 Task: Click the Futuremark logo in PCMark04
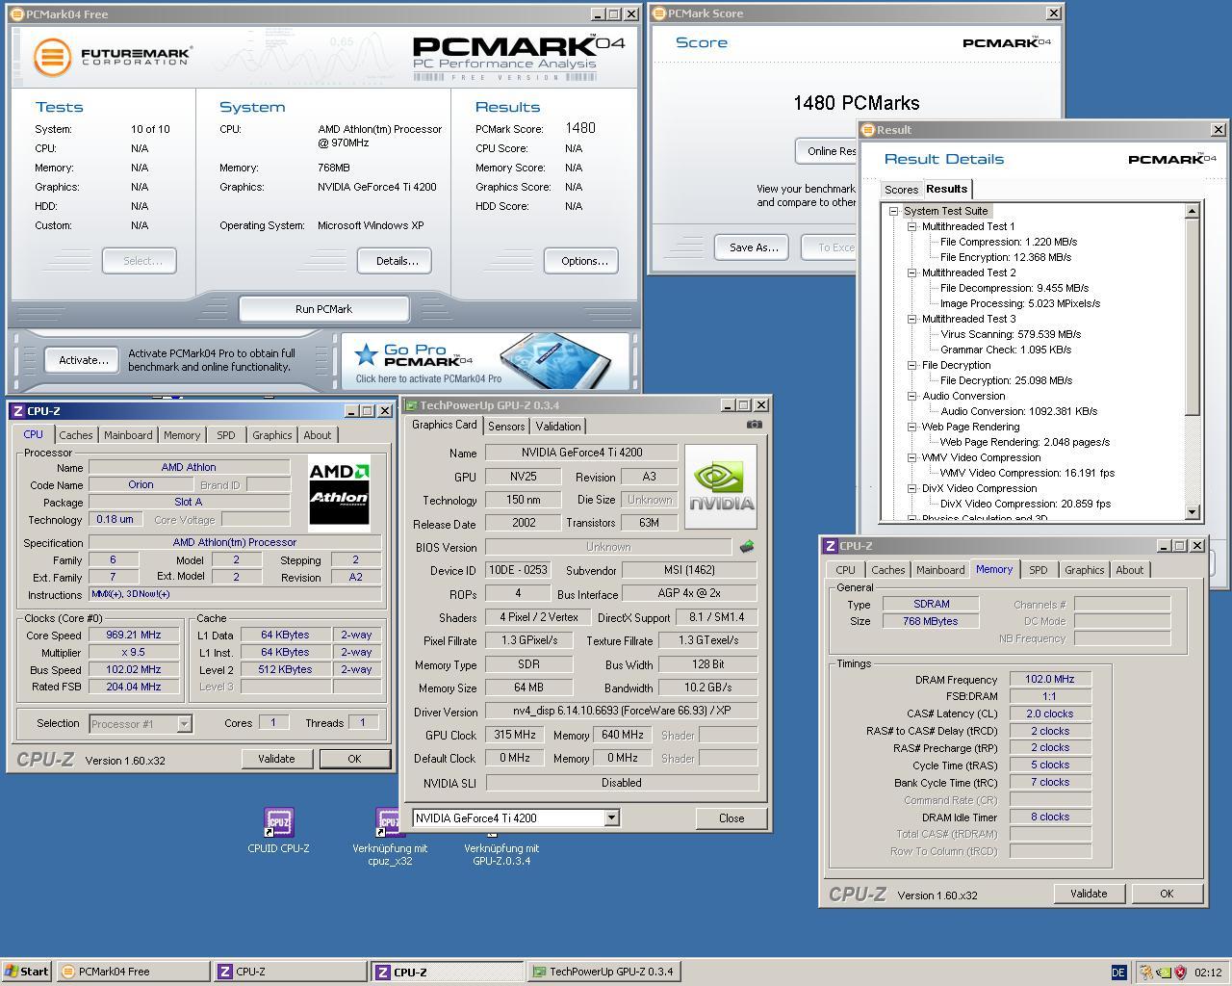[x=112, y=57]
